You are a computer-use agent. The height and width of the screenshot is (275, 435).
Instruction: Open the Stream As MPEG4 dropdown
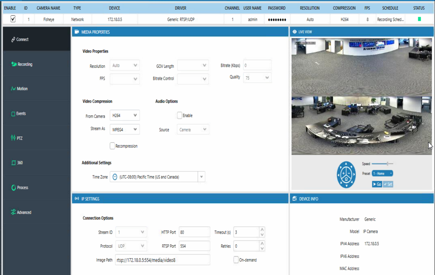coord(124,130)
